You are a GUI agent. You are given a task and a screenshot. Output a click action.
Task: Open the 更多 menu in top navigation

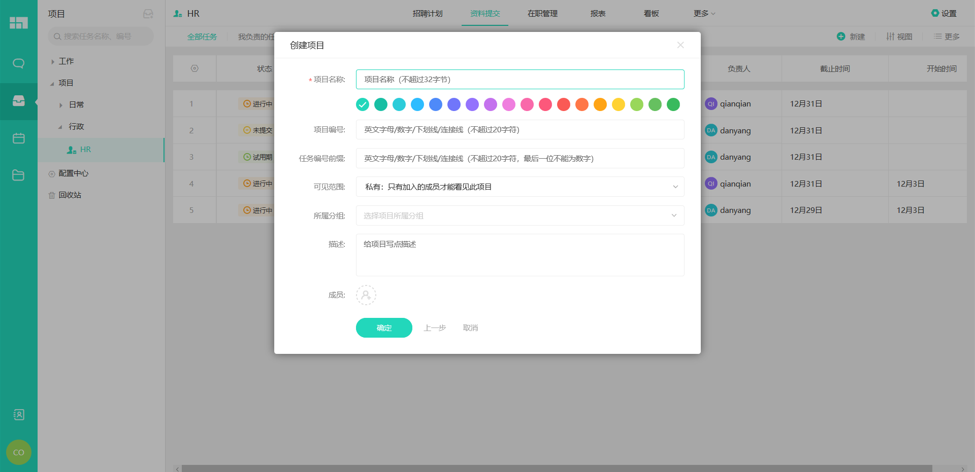(704, 14)
